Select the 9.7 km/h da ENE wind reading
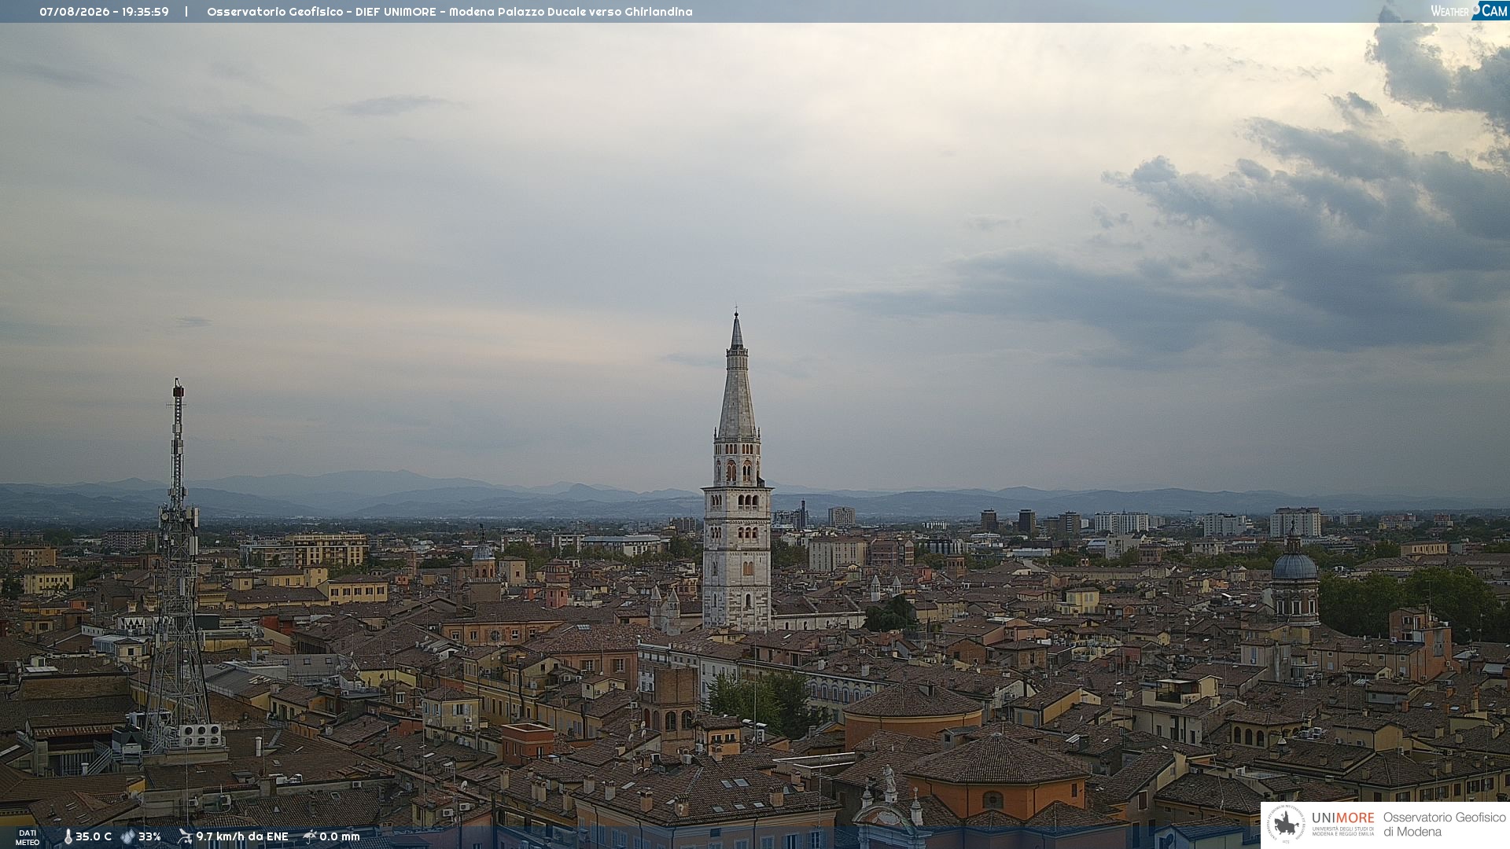The width and height of the screenshot is (1510, 849). coord(242,837)
